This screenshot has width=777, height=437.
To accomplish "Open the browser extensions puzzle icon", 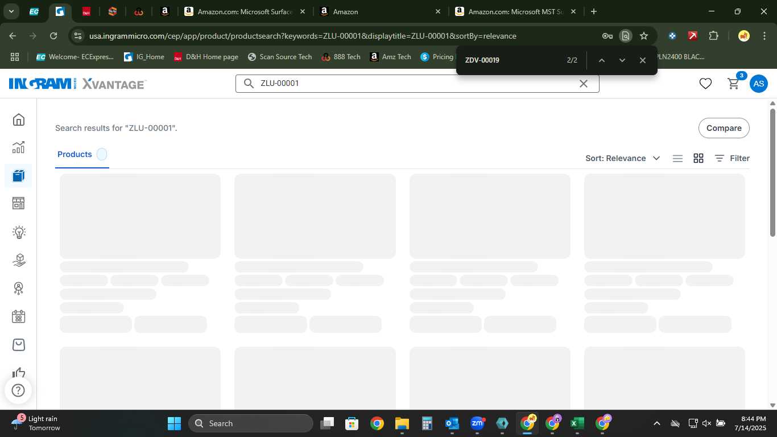I will [713, 36].
